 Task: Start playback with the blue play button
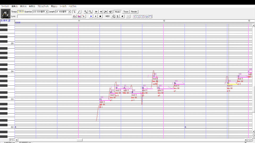(x=91, y=16)
